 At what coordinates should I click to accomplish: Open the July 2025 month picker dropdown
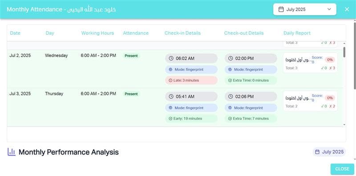tap(305, 9)
